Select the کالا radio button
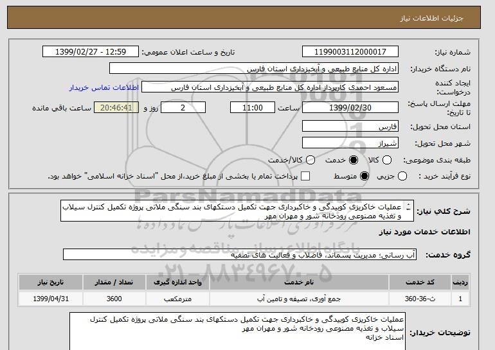The image size is (495, 350). (x=387, y=160)
